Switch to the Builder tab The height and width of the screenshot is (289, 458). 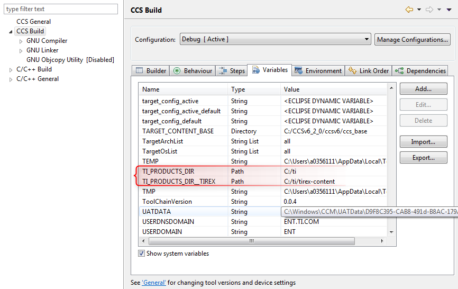[151, 71]
